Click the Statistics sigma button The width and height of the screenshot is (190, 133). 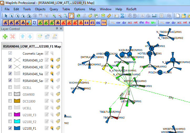click(x=122, y=16)
